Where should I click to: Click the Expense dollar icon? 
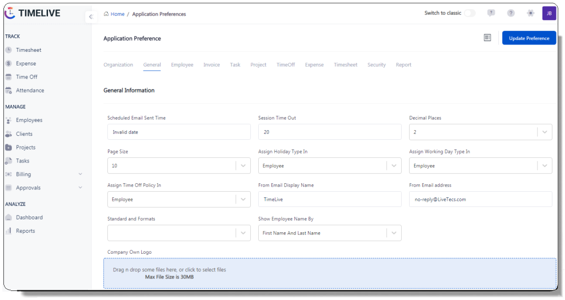tap(8, 63)
